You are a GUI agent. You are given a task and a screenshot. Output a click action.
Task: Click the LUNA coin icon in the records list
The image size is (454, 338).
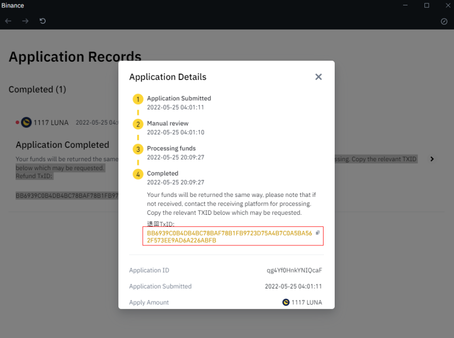point(26,122)
